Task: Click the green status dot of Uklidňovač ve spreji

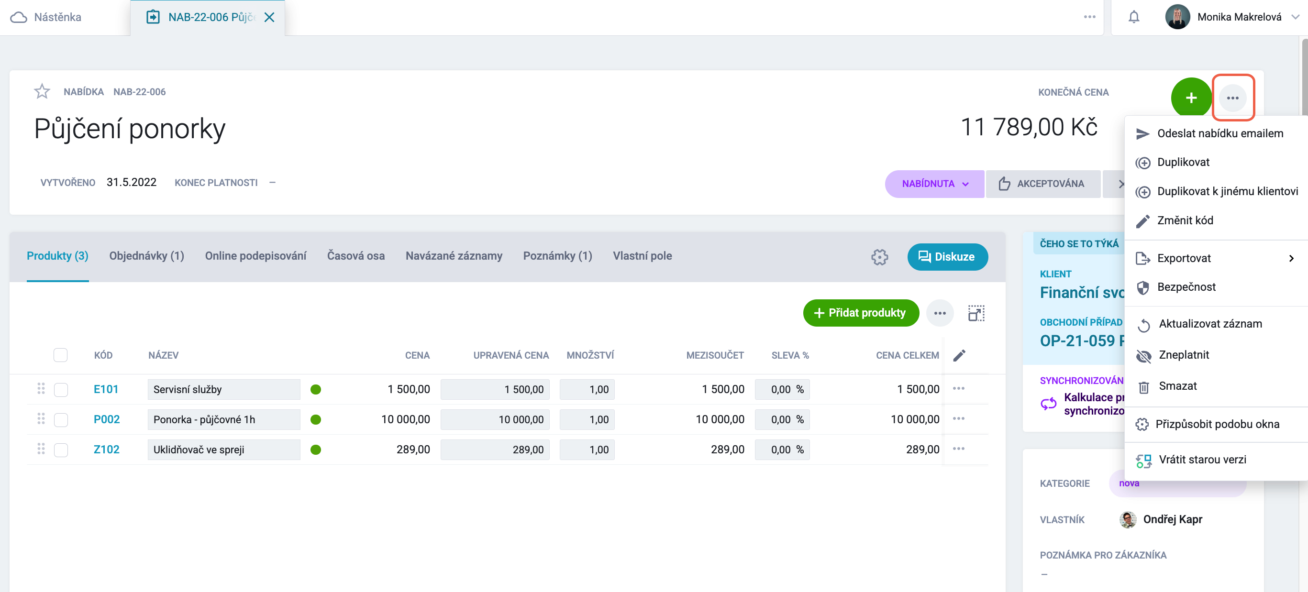Action: [315, 450]
